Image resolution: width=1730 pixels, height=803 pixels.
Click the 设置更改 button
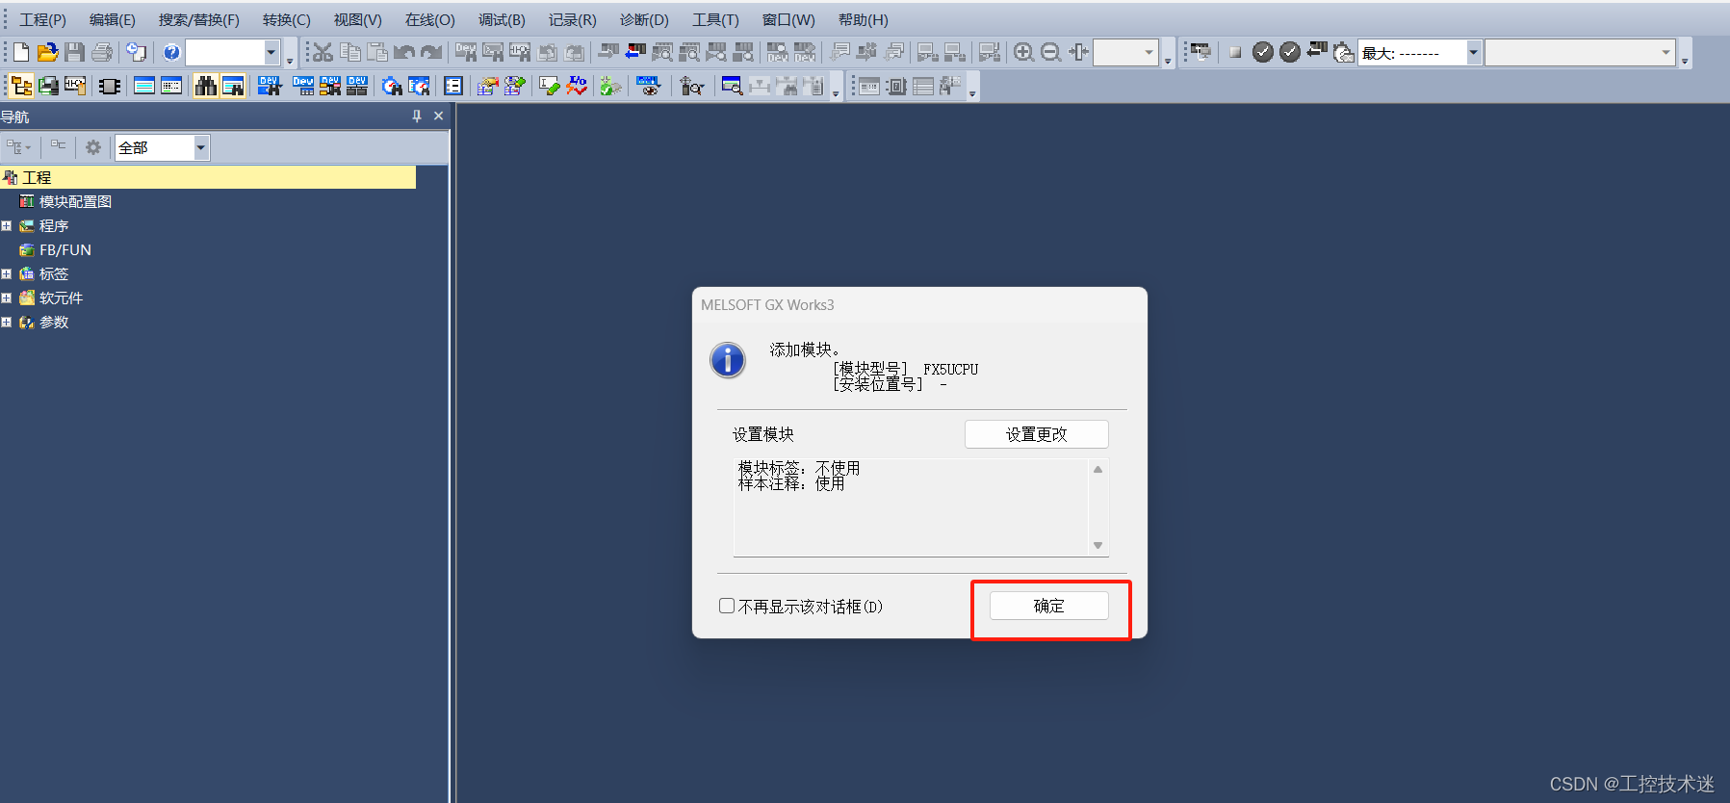(x=1037, y=434)
